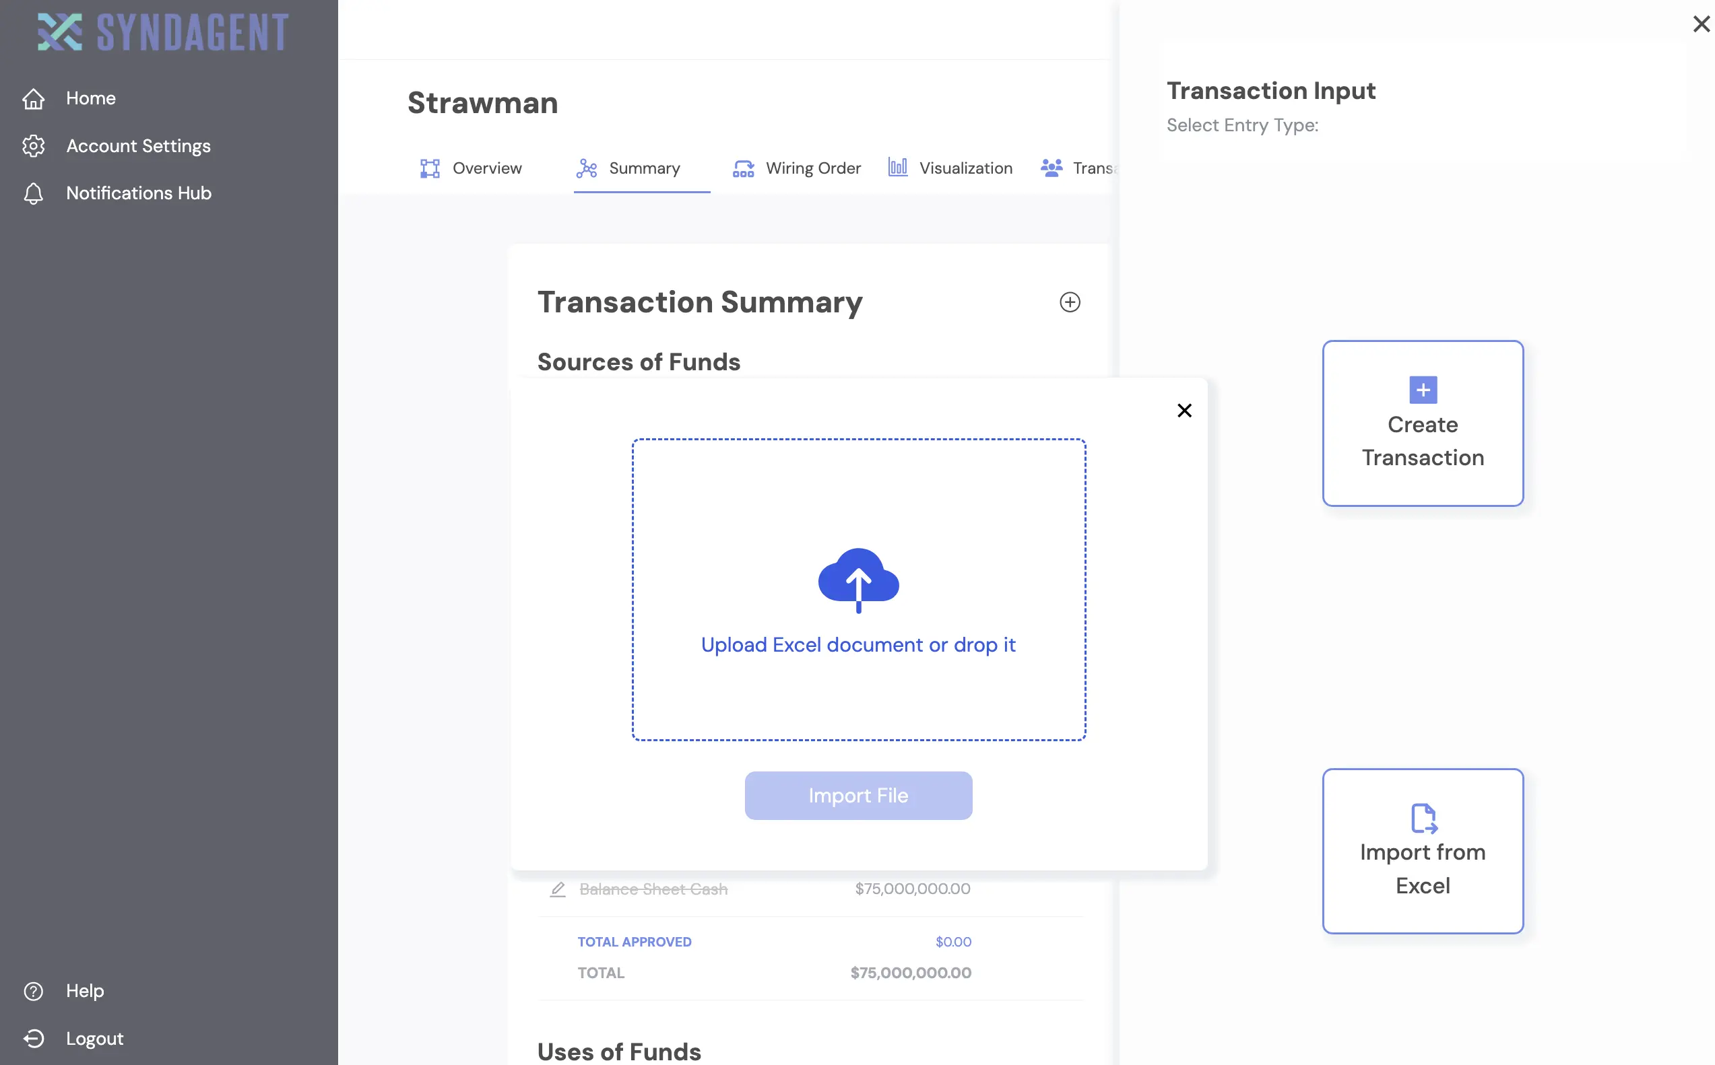
Task: Click the Summary nodes icon
Action: point(586,168)
